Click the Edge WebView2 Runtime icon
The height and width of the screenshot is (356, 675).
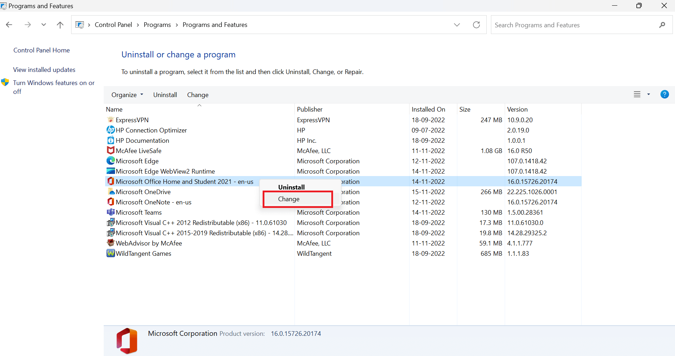pos(110,171)
